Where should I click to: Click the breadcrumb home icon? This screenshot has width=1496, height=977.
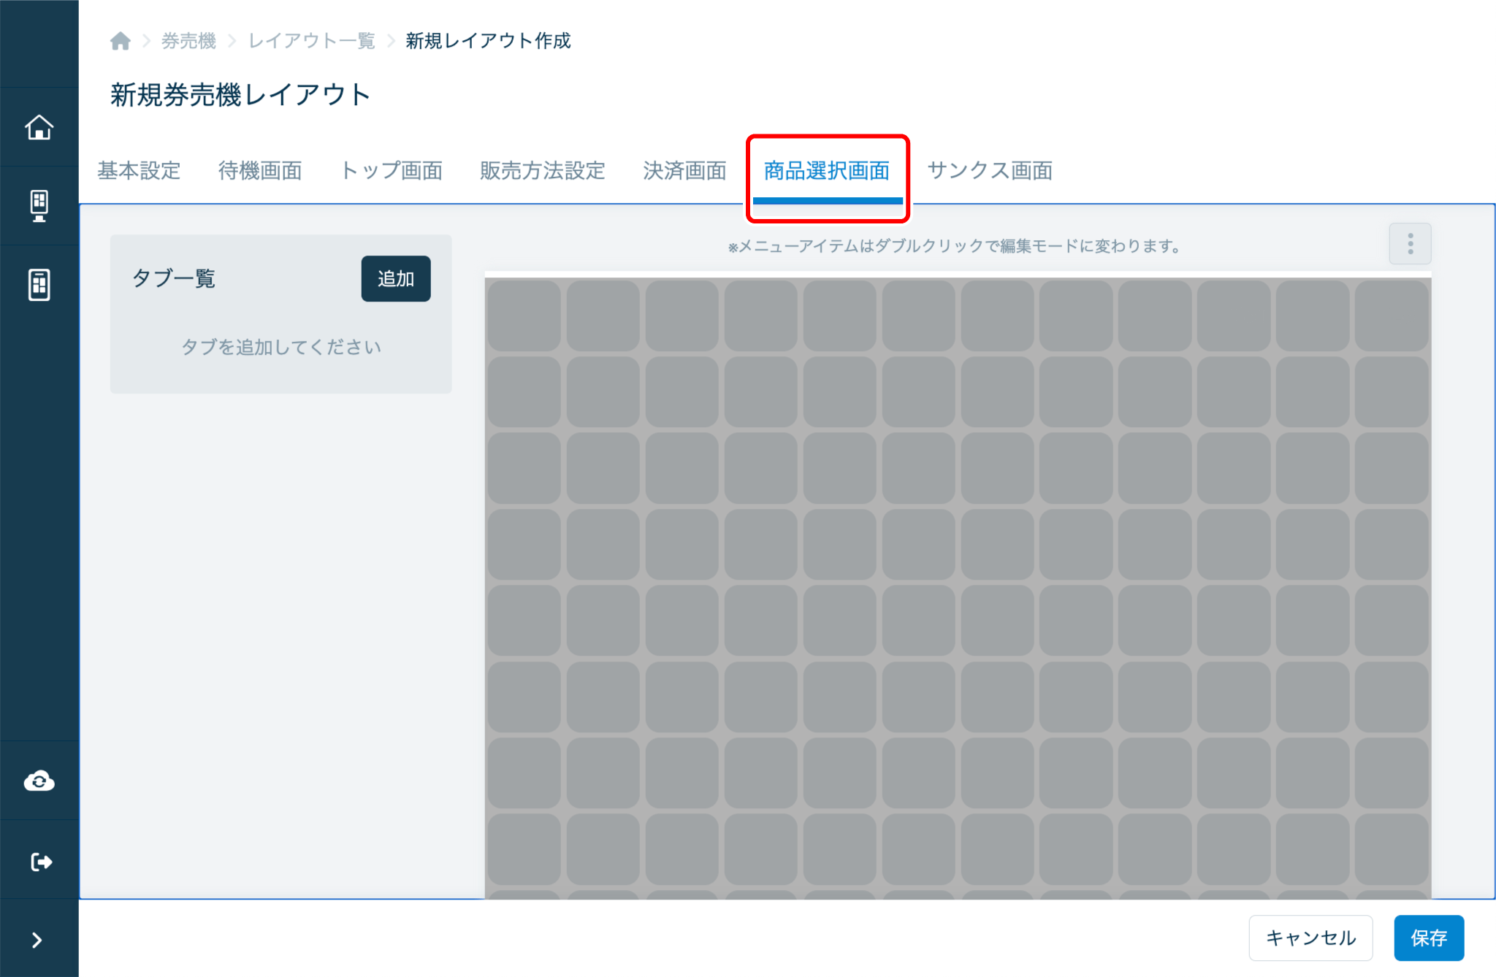coord(121,41)
